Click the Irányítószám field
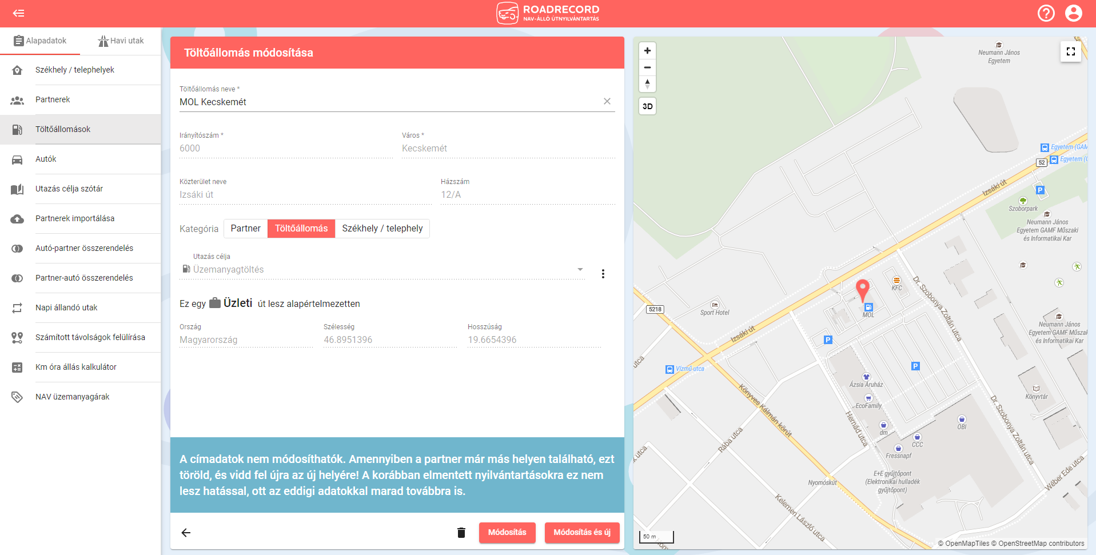The image size is (1096, 555). point(286,148)
